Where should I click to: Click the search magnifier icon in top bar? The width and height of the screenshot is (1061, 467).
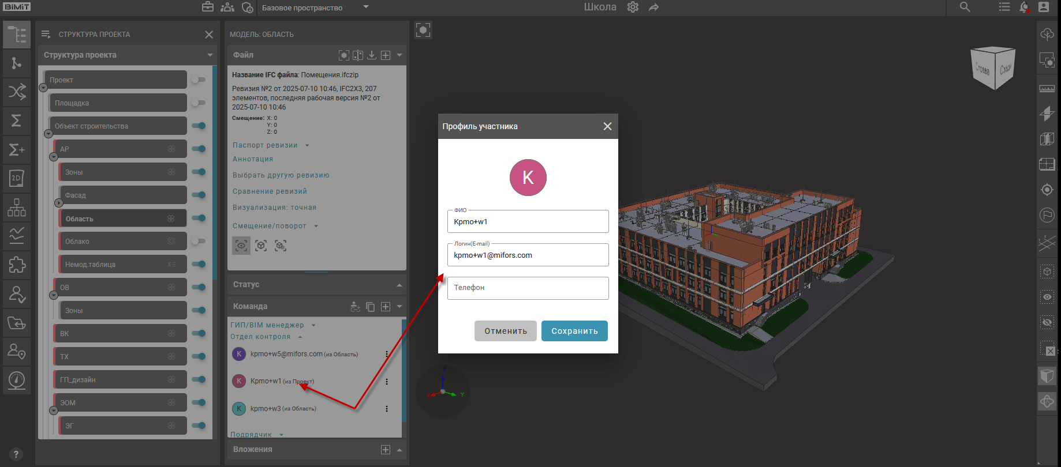pyautogui.click(x=965, y=7)
